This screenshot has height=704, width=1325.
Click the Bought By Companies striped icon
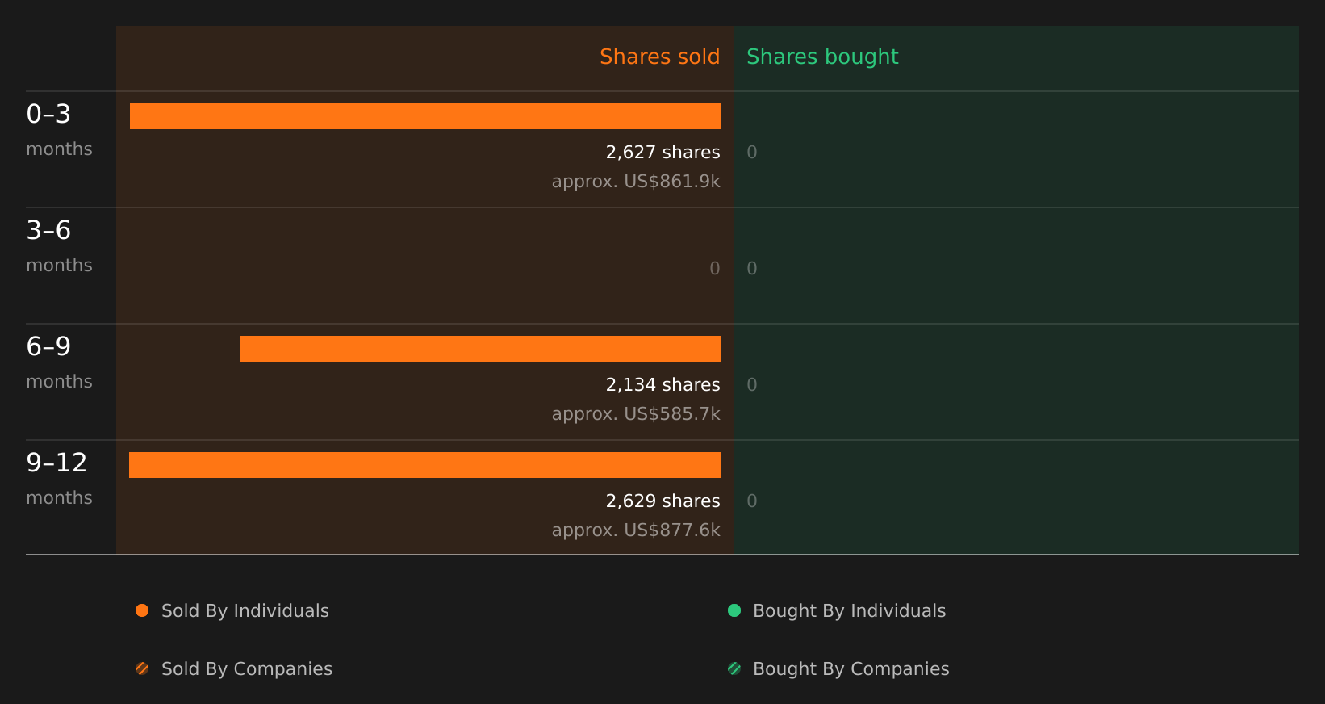[x=734, y=668]
